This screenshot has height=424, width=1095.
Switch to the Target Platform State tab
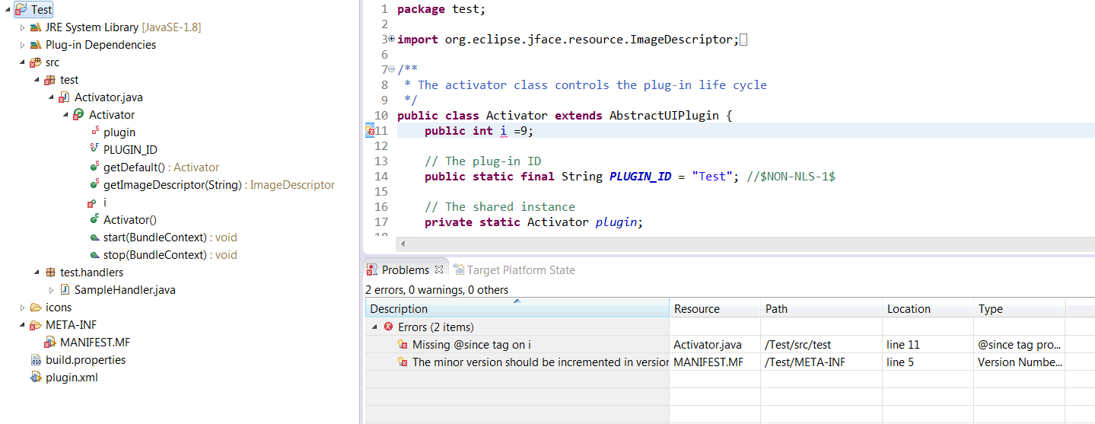tap(514, 269)
